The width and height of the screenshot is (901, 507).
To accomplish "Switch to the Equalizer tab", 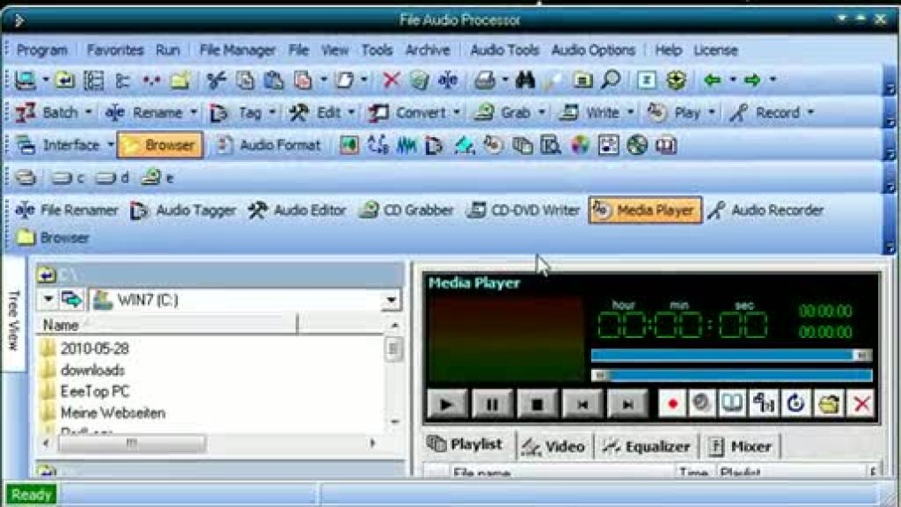I will pos(647,447).
